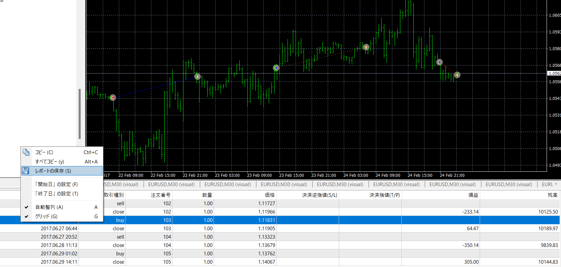Select 「終了日」の設定 (T) in context menu
The height and width of the screenshot is (267, 561).
pos(56,194)
